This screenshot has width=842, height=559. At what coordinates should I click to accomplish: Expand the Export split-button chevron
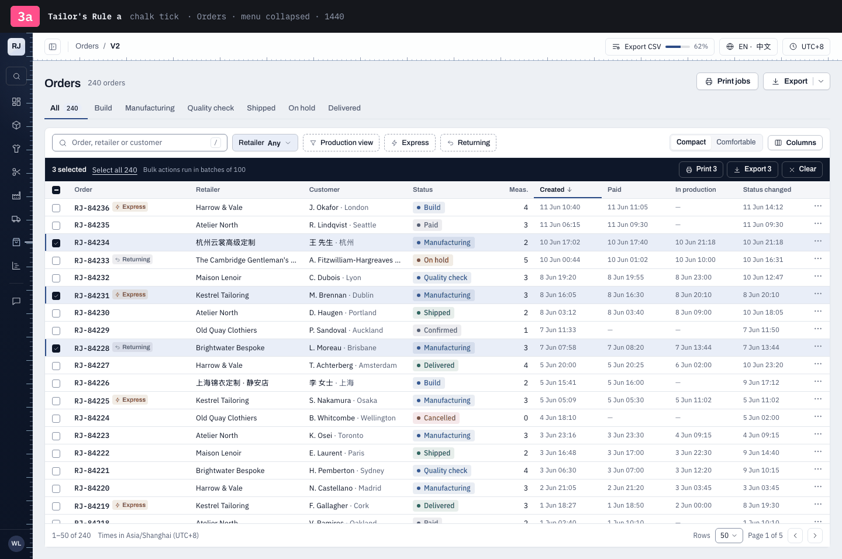click(821, 81)
